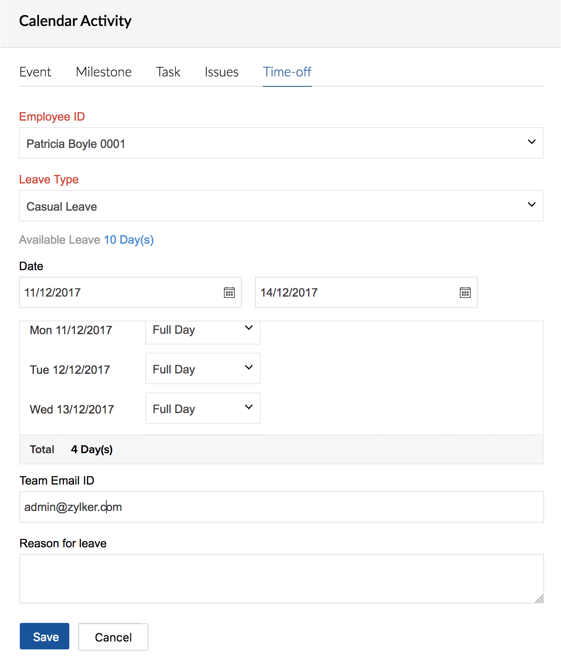The image size is (561, 663).
Task: Switch to the Task tab
Action: pyautogui.click(x=168, y=72)
